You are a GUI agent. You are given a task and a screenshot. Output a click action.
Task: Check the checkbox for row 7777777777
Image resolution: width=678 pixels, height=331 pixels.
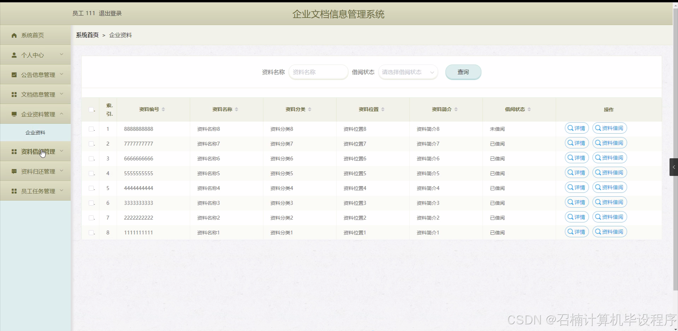click(91, 144)
